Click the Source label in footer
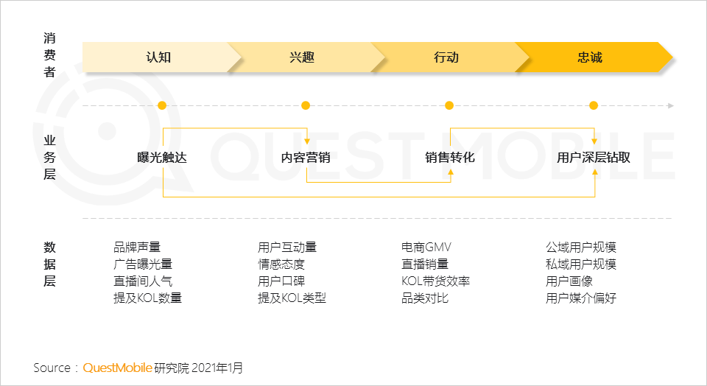Viewport: 707px width, 386px height. (x=52, y=368)
